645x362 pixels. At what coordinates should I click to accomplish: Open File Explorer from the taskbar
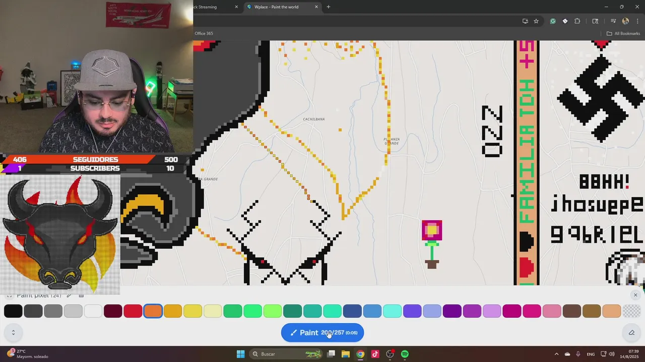[x=346, y=354]
